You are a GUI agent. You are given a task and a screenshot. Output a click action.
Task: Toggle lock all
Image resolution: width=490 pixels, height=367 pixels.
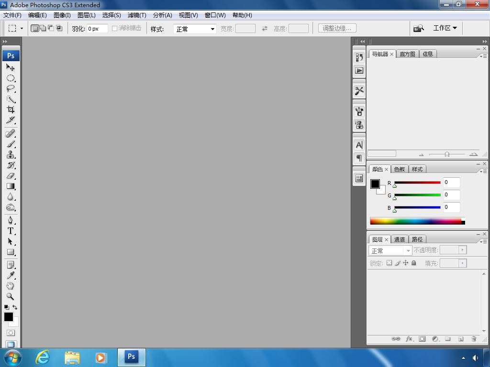tap(414, 263)
